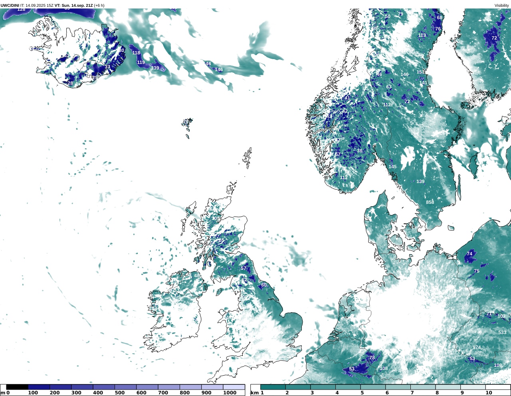
Task: Click the km unit label on legend
Action: [254, 393]
